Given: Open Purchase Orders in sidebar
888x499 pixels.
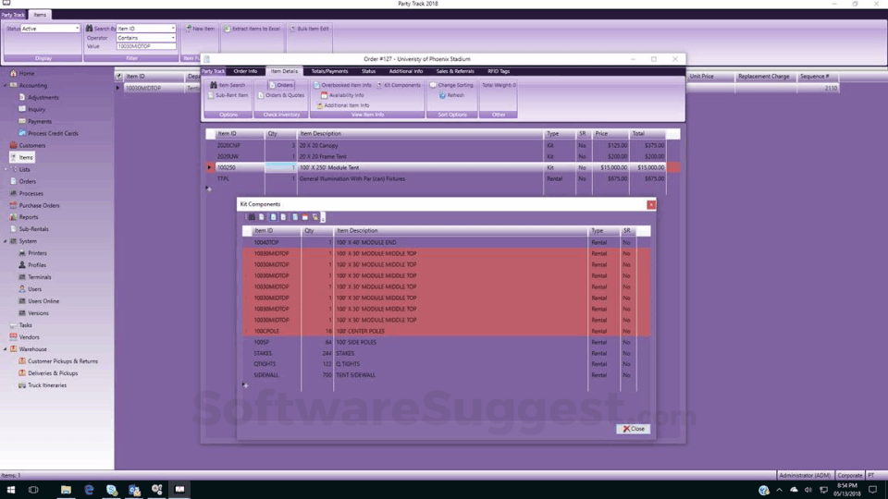Looking at the screenshot, I should (34, 205).
